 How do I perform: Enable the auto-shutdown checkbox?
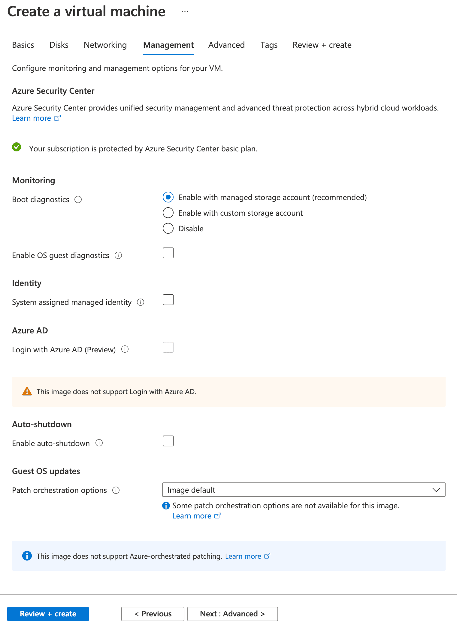click(x=168, y=441)
